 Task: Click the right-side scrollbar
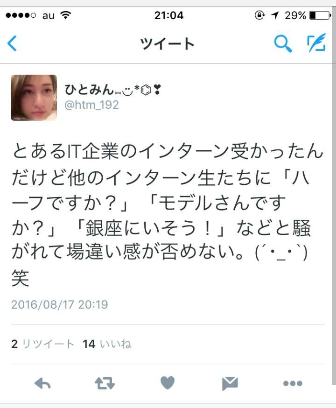(x=334, y=224)
